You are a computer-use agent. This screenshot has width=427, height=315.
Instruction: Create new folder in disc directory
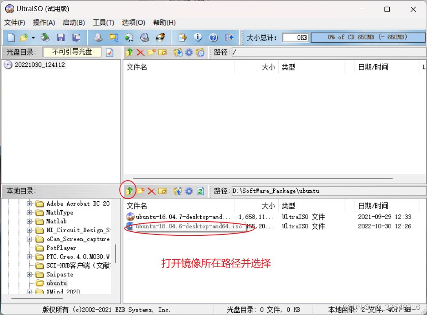click(151, 52)
